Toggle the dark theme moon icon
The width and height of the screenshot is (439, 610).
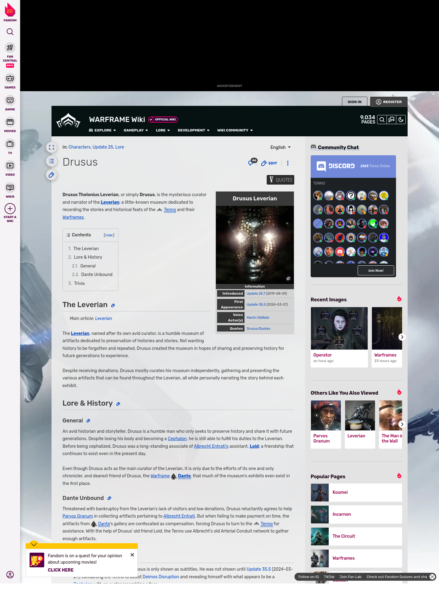401,120
